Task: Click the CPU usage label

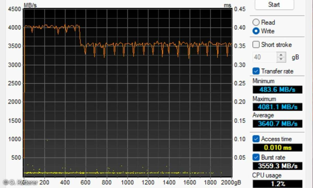Action: [x=267, y=175]
